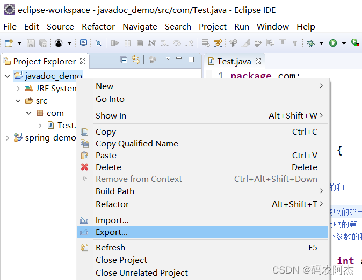Close the Project Explorer tab

(x=82, y=61)
